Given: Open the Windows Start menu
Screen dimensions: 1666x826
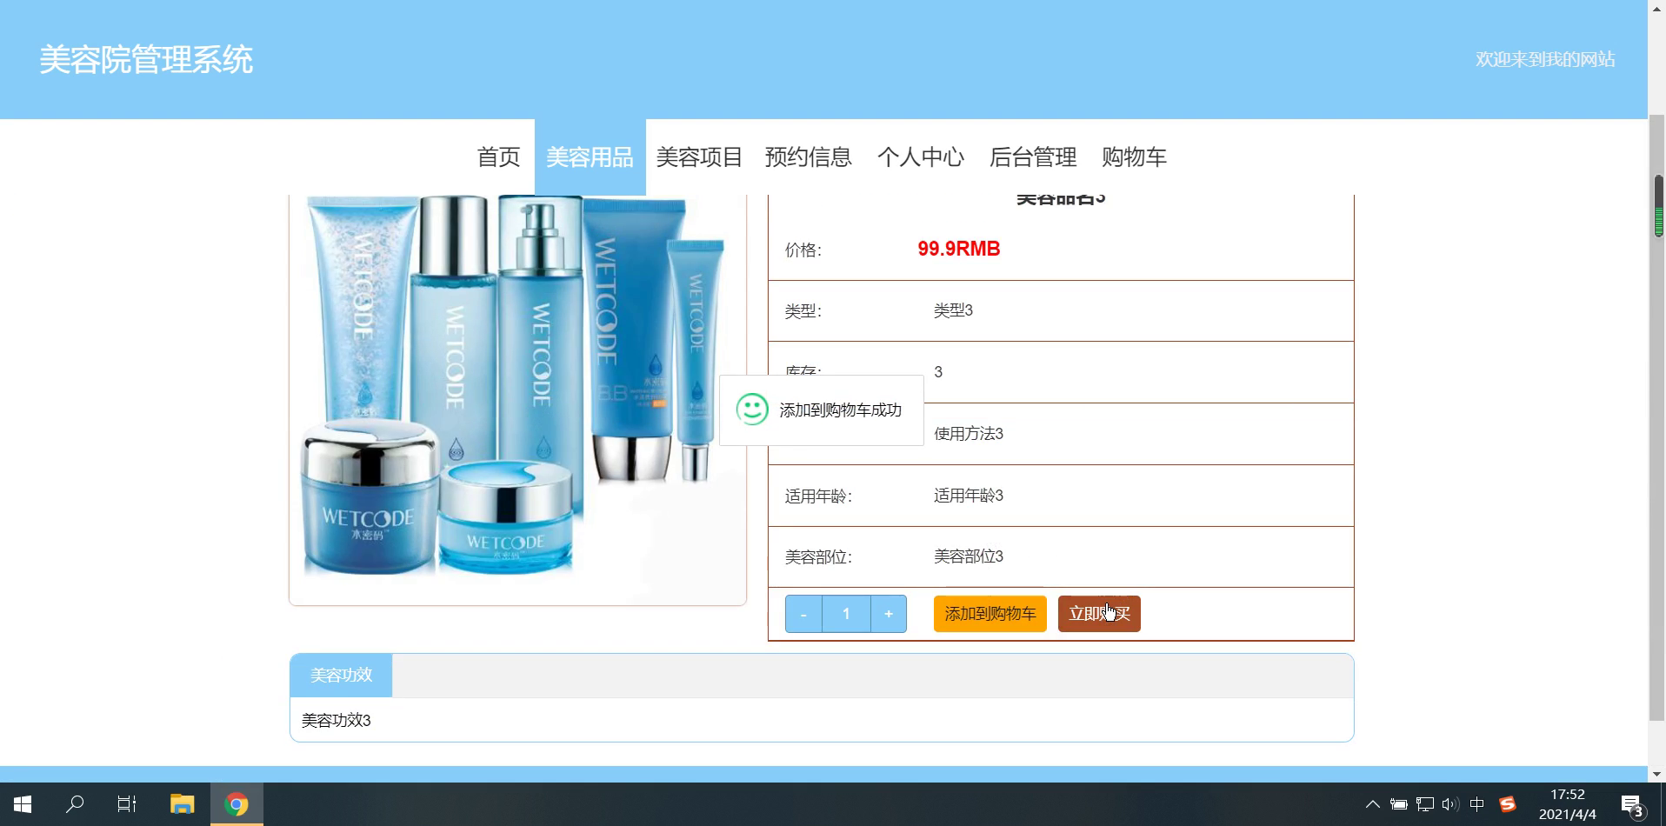Looking at the screenshot, I should click(23, 804).
